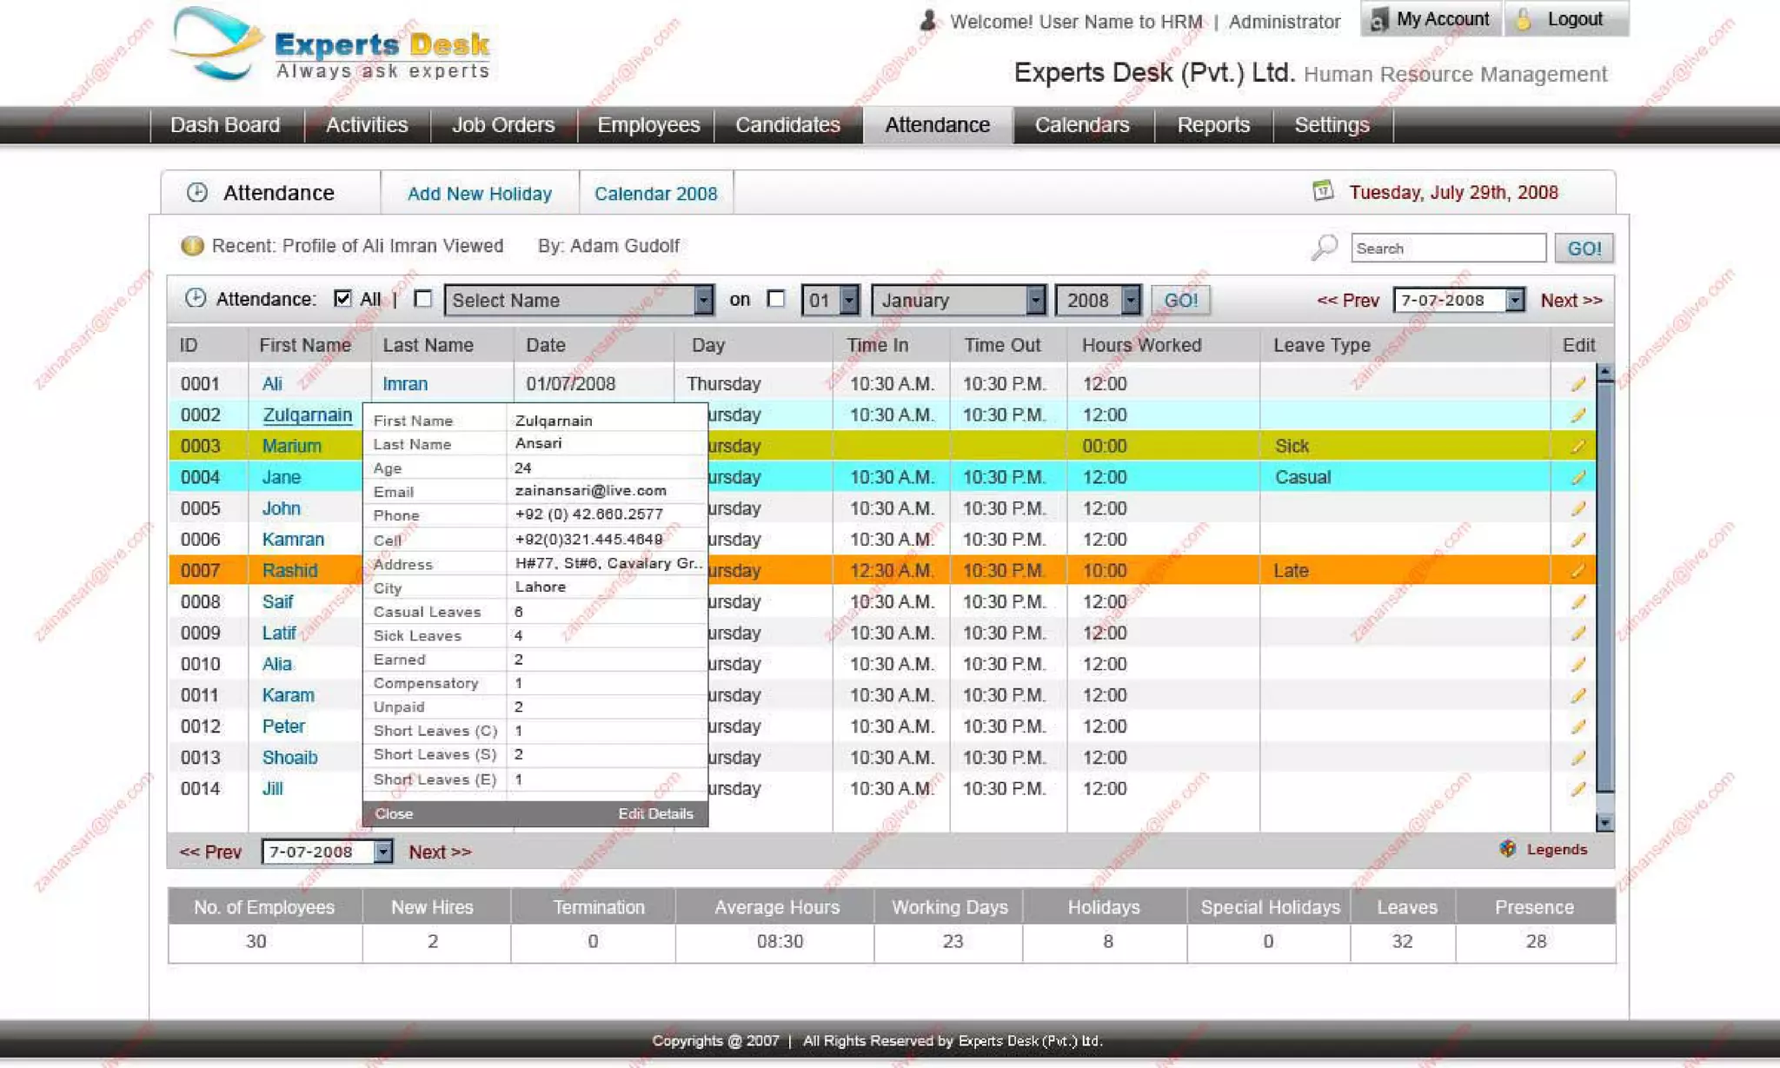Click Edit Details in the popup

[655, 813]
